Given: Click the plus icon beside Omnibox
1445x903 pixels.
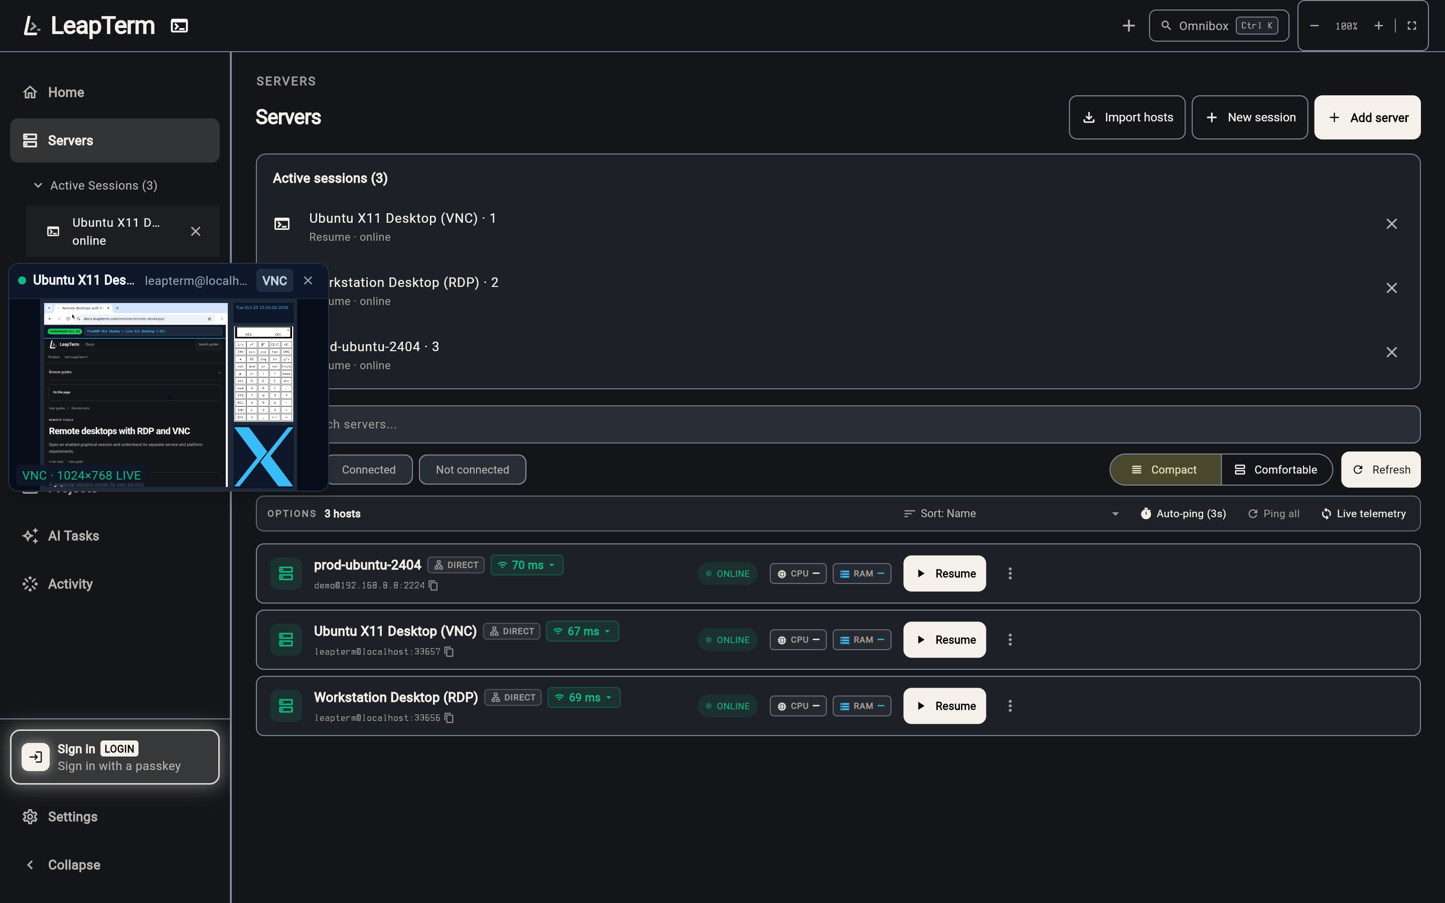Looking at the screenshot, I should (1128, 26).
